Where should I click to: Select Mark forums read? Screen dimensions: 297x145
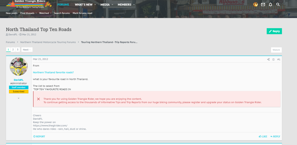82,13
